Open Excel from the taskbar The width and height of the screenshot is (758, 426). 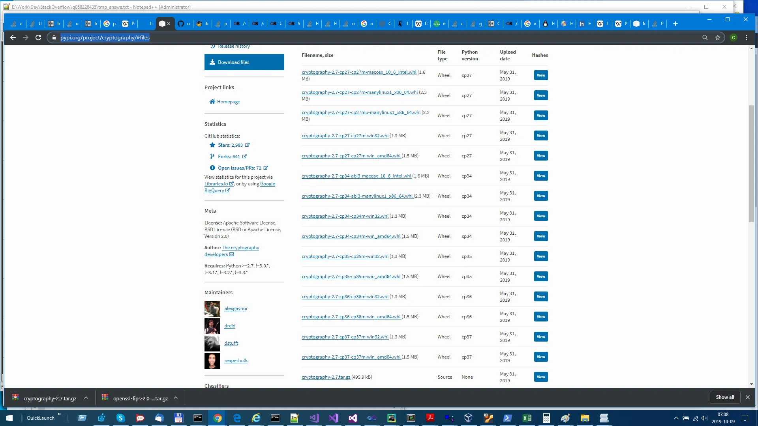[x=527, y=418]
